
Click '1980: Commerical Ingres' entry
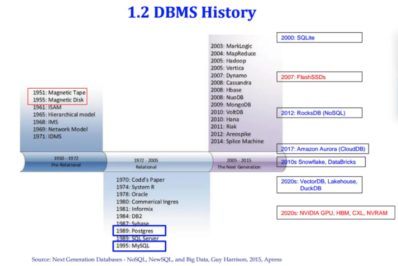(147, 202)
